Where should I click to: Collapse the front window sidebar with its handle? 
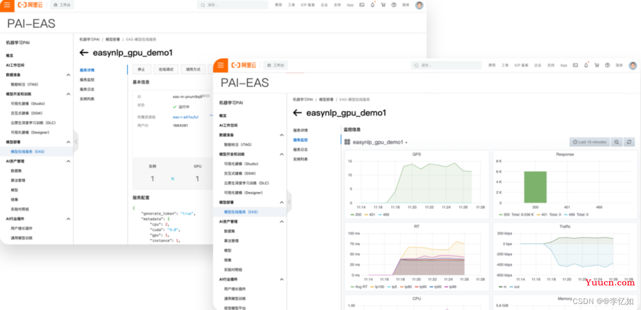pos(289,202)
